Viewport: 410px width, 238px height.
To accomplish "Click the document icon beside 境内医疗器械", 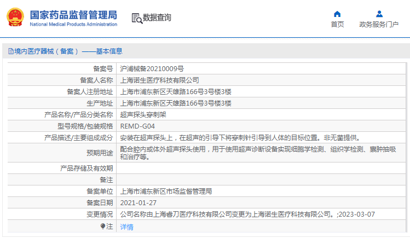I will tap(11, 51).
